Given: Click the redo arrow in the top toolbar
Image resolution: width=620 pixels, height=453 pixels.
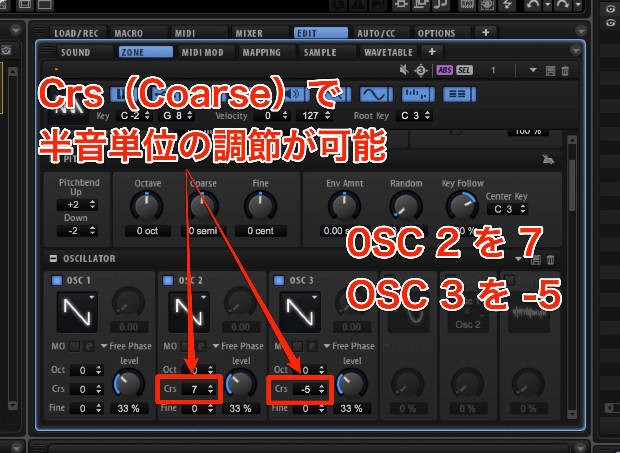Looking at the screenshot, I should pos(562,4).
